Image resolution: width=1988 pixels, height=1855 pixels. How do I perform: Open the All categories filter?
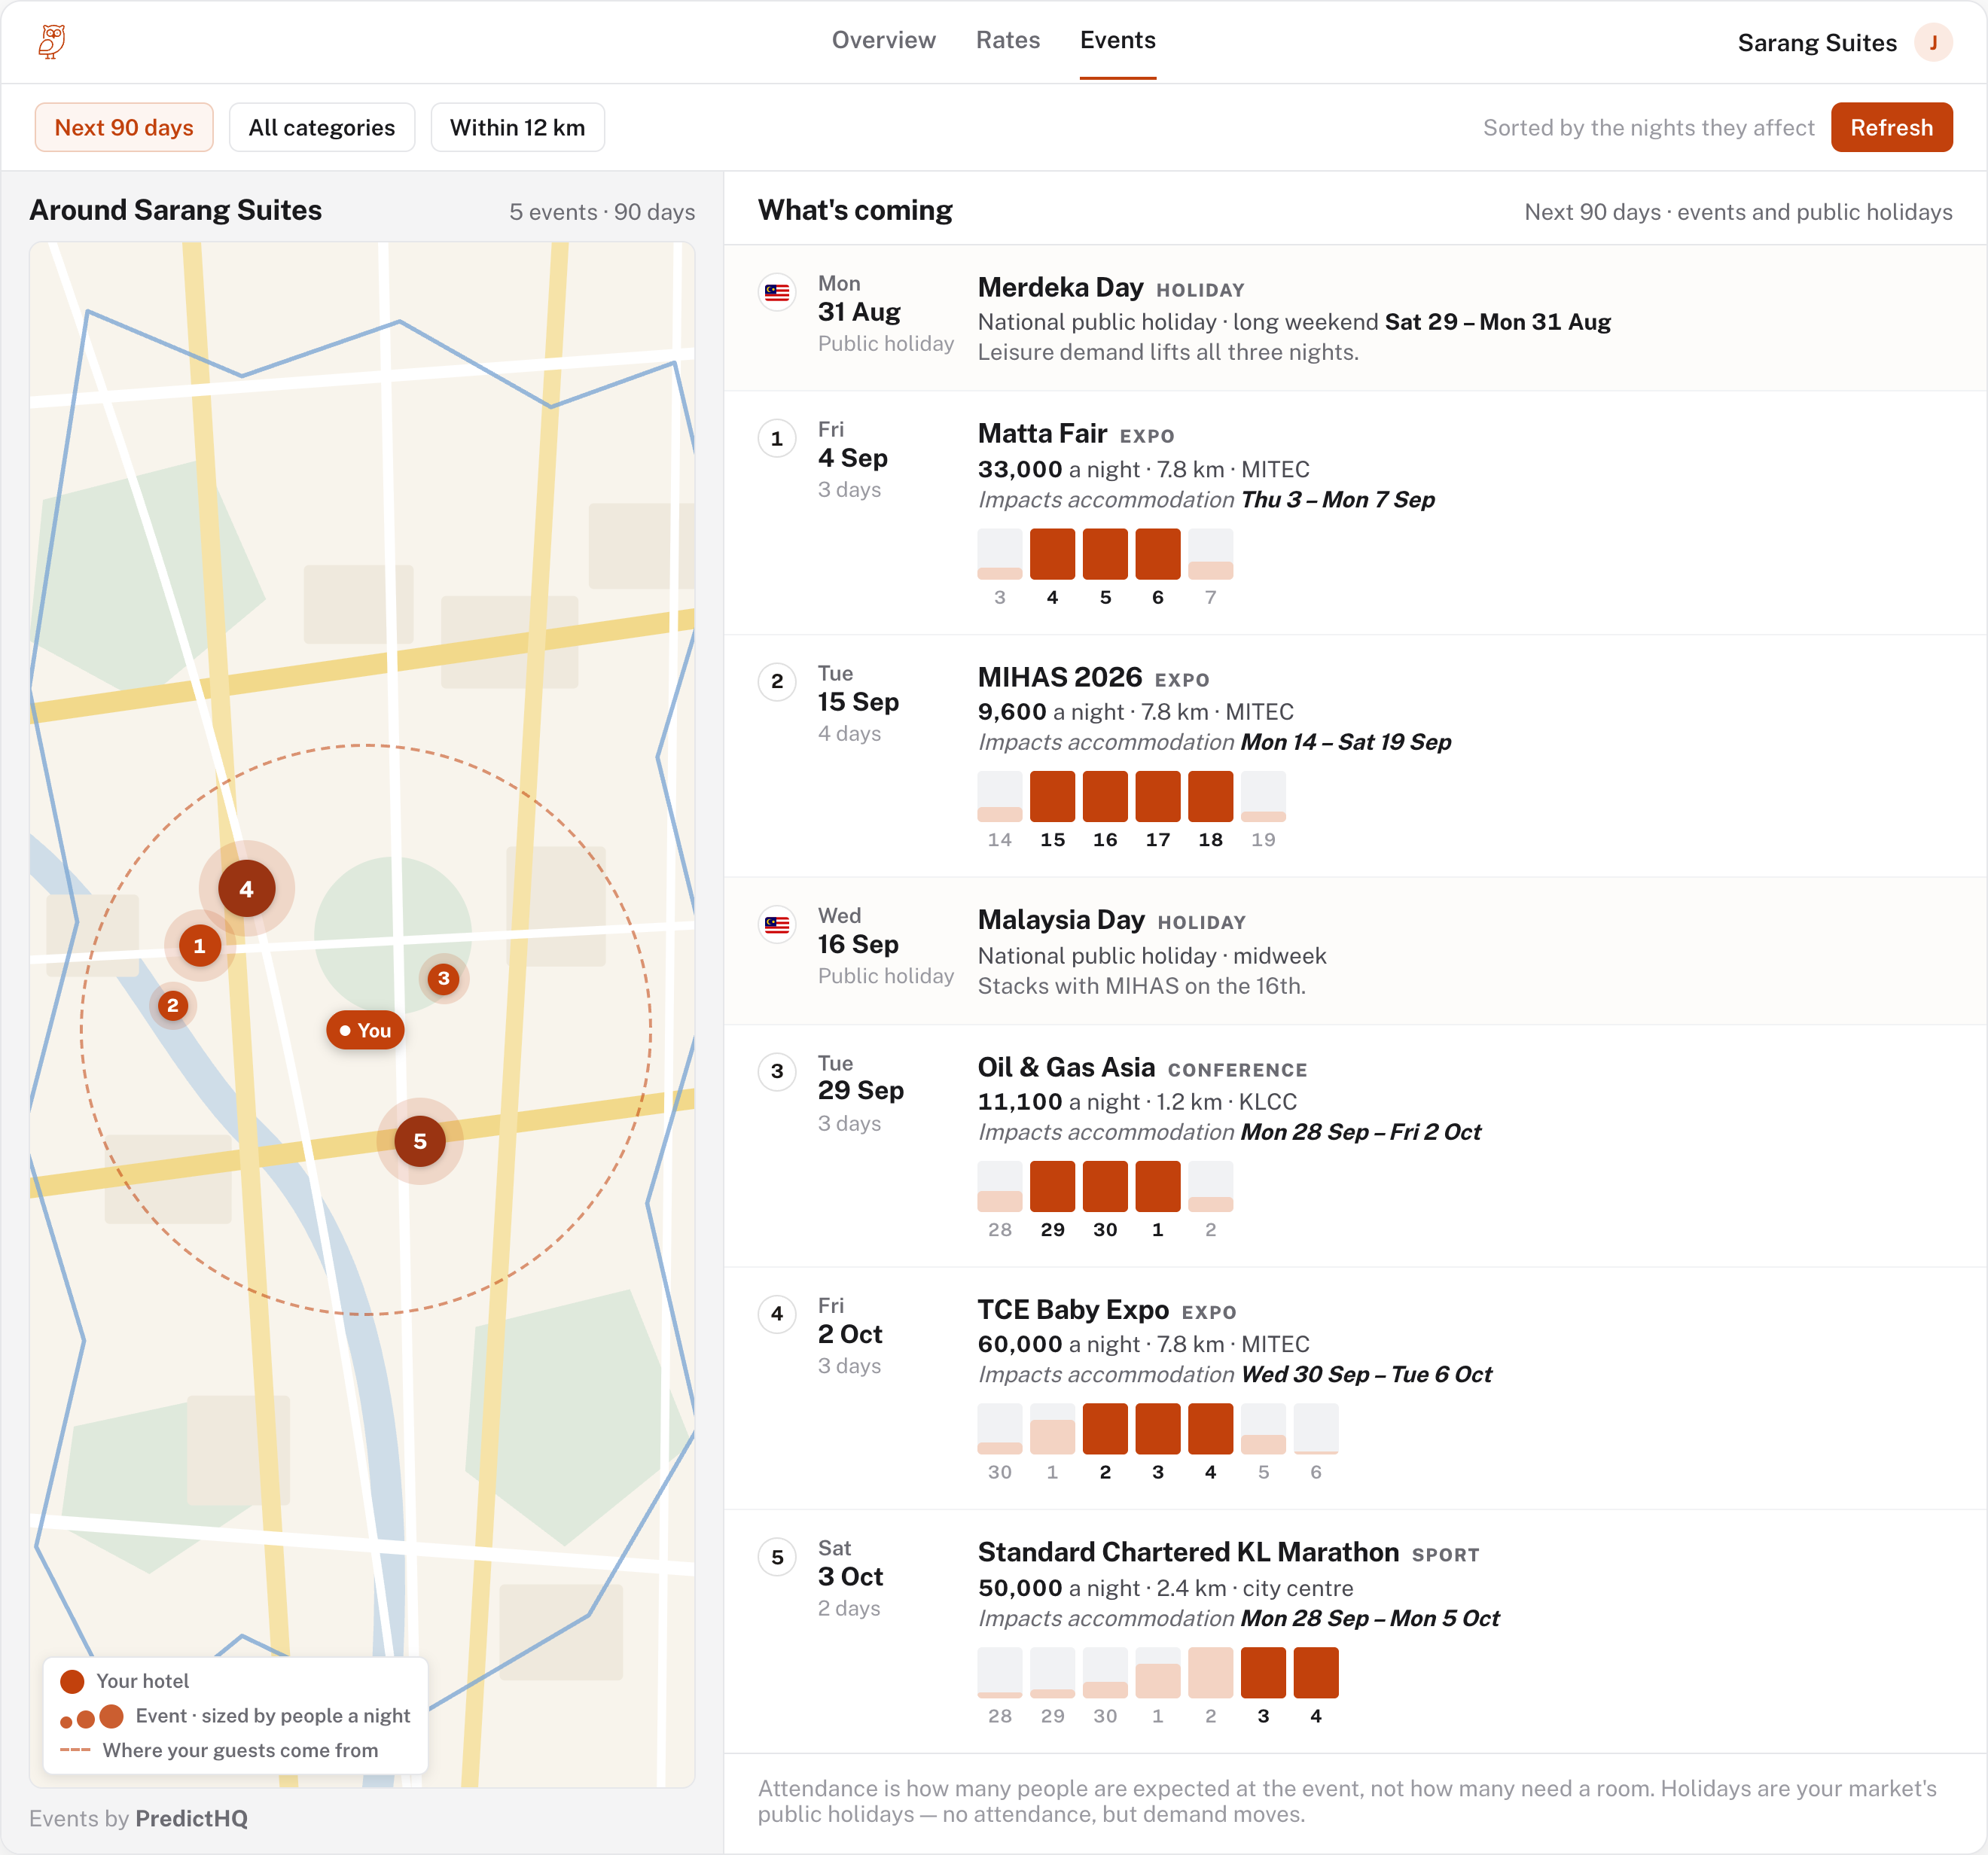click(x=322, y=127)
